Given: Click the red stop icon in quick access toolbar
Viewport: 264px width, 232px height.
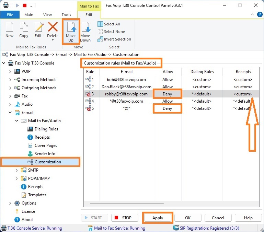Looking at the screenshot, I should click(25, 5).
